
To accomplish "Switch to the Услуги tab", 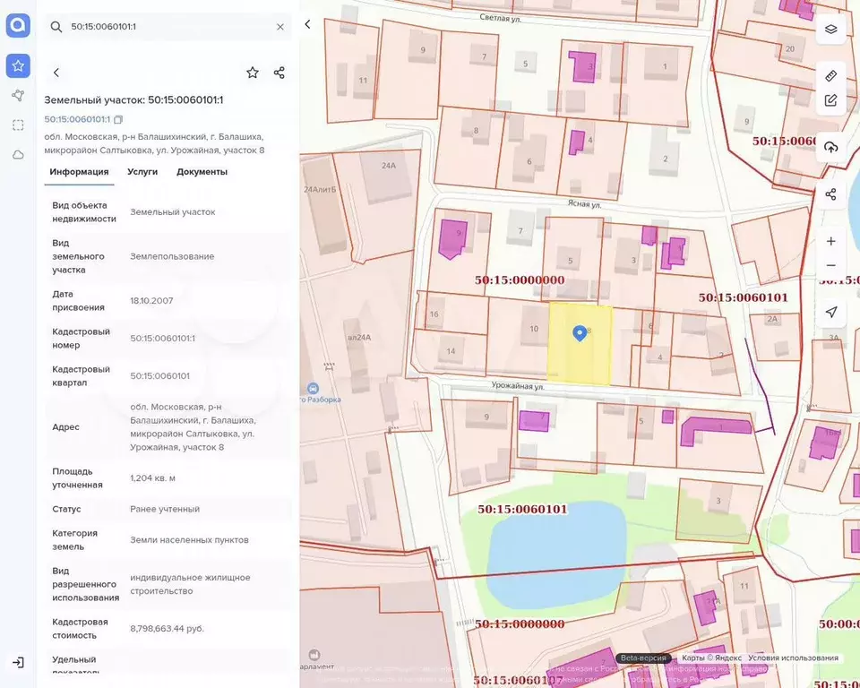I will [142, 172].
